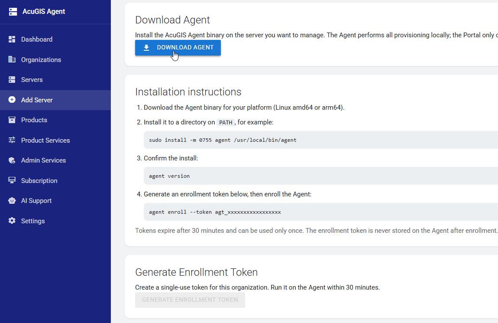Click the 'Installation instructions' heading
Viewport: 498px width, 323px height.
pyautogui.click(x=188, y=92)
